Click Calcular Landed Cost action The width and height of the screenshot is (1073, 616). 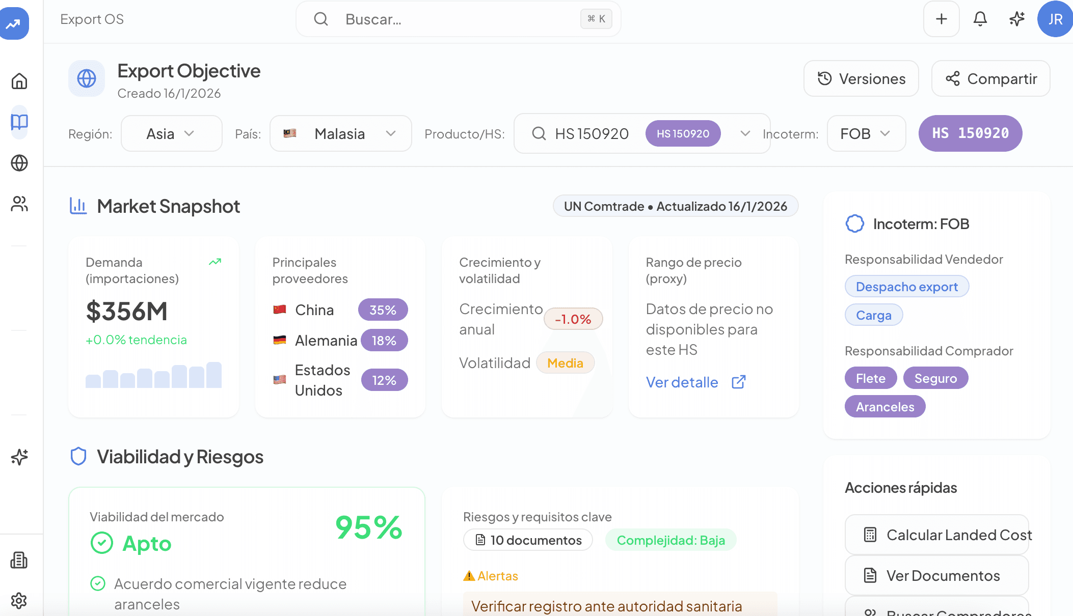[936, 535]
